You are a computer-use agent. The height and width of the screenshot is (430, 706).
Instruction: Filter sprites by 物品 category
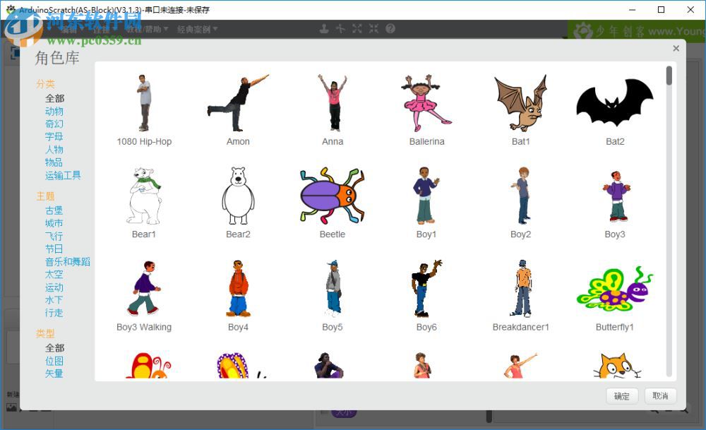click(54, 162)
